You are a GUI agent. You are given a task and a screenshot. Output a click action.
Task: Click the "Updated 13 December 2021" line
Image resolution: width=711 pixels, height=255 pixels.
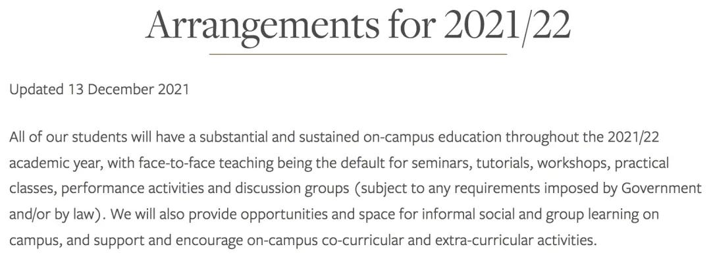(99, 90)
